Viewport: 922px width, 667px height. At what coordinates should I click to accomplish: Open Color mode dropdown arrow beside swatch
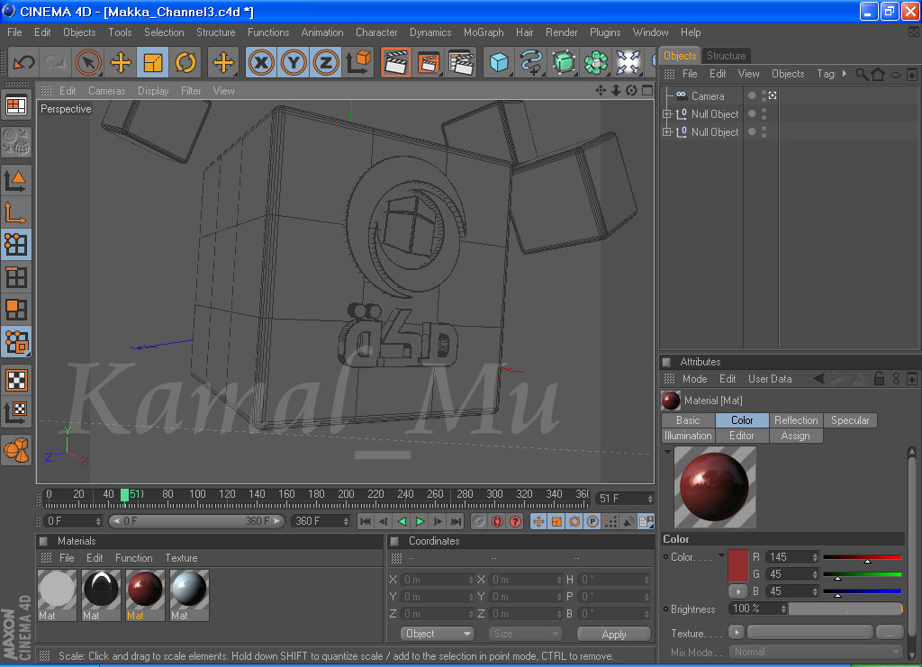pyautogui.click(x=721, y=555)
